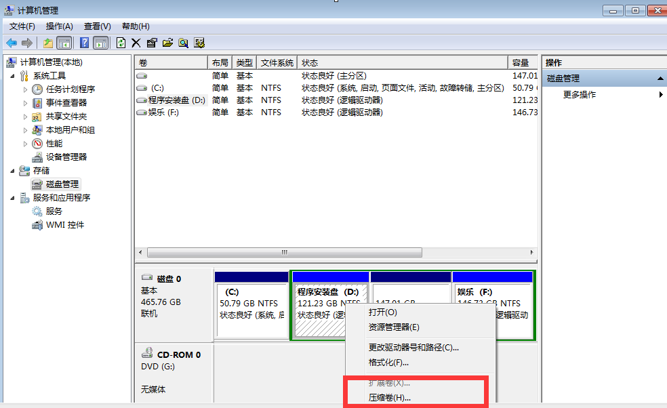The image size is (667, 408).
Task: Expand the 任务计划程序 tree node
Action: coord(26,89)
